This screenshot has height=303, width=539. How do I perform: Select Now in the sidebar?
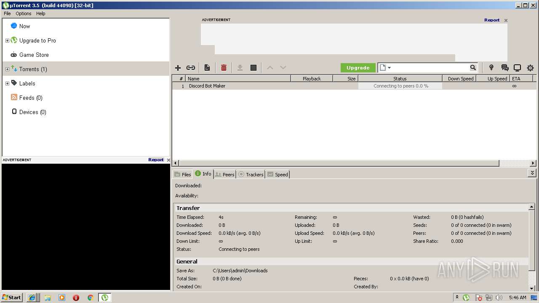click(24, 26)
